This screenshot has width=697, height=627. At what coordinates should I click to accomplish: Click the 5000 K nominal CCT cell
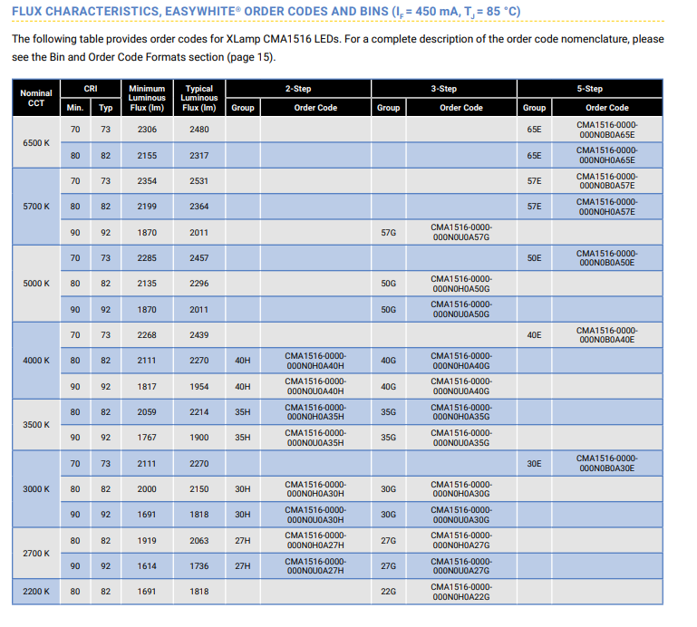pos(36,283)
